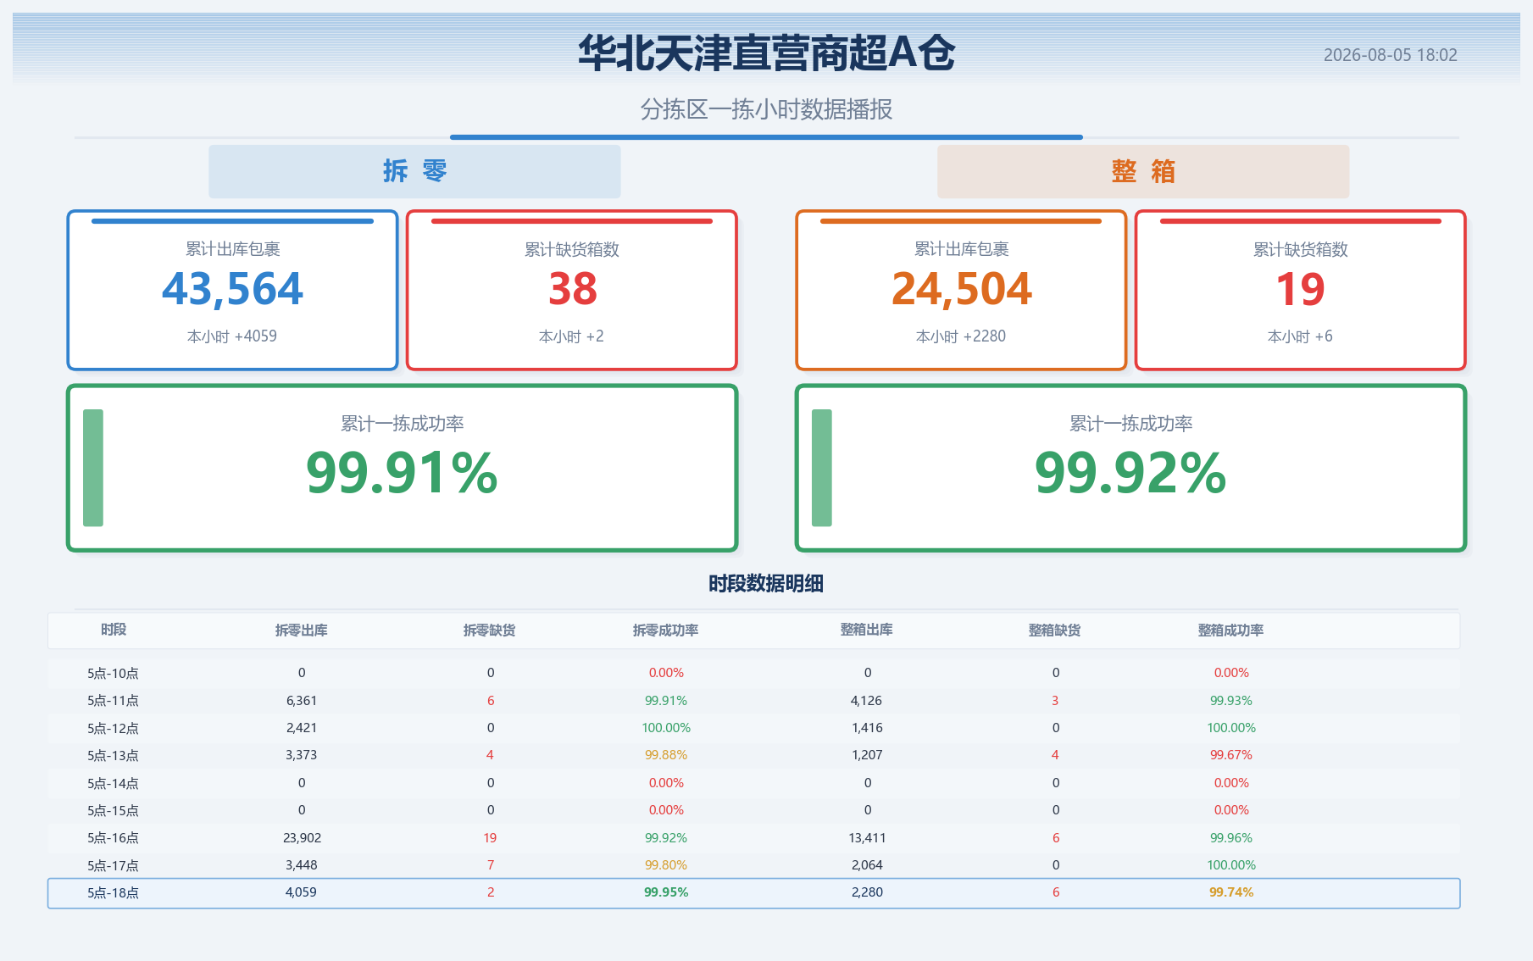This screenshot has height=961, width=1533.
Task: Select the 5点-11点 row label
Action: (113, 701)
